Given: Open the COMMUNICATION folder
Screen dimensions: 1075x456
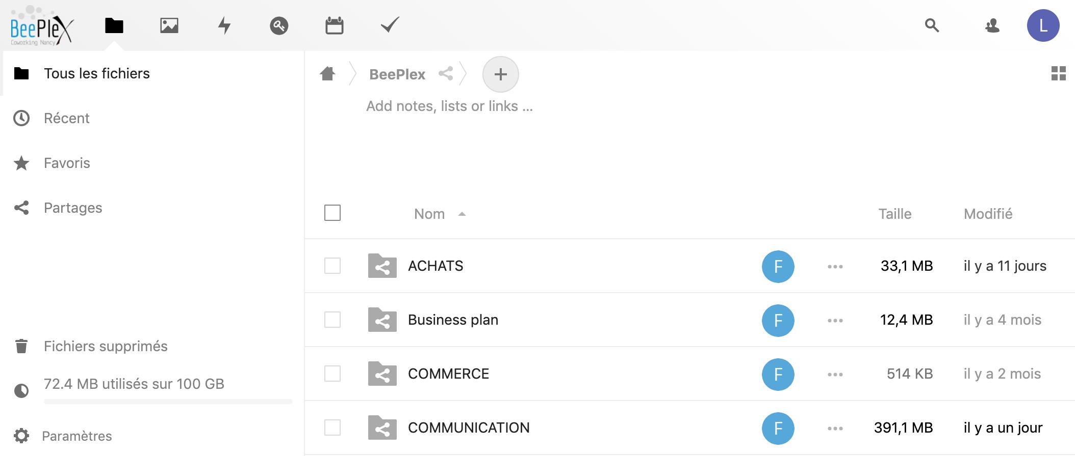Looking at the screenshot, I should point(468,427).
